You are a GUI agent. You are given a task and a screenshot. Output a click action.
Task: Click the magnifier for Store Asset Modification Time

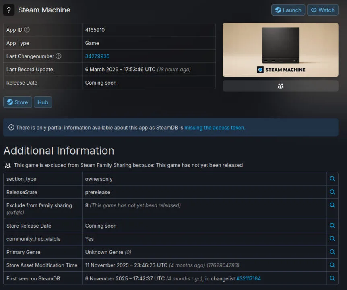tap(333, 265)
